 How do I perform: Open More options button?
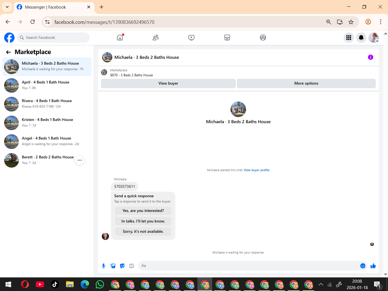coord(306,83)
